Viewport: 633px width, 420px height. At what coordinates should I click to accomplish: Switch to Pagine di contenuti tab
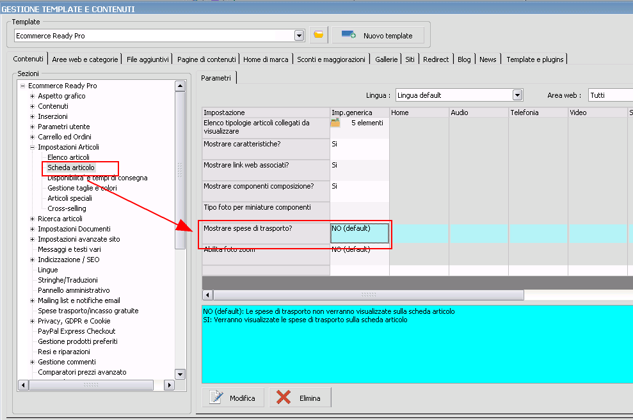[206, 59]
